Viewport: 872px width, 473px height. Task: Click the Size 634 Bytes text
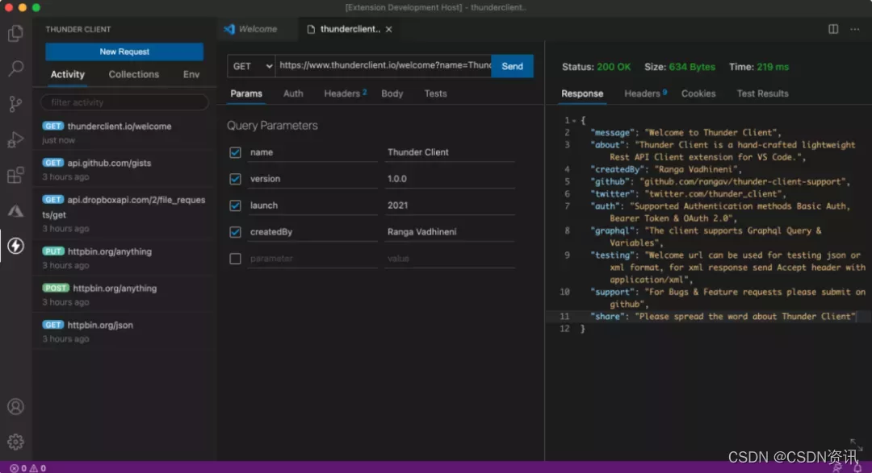pyautogui.click(x=680, y=67)
